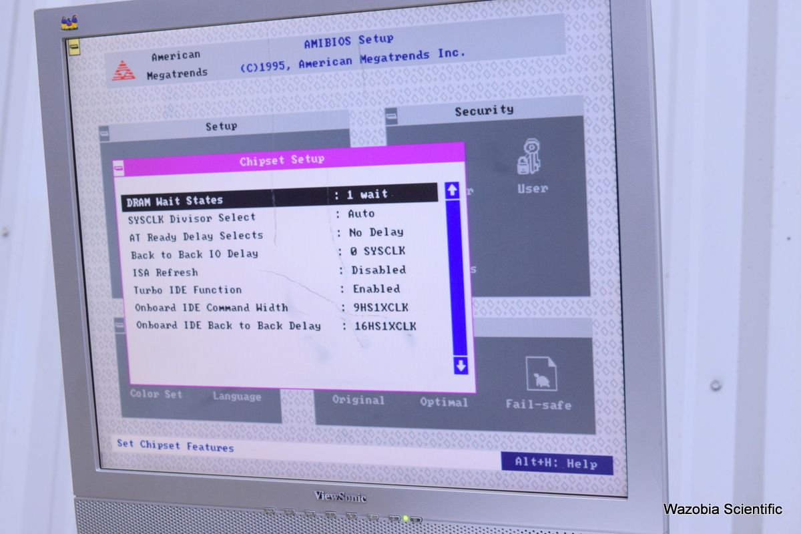The height and width of the screenshot is (534, 801).
Task: Click the scroll up arrow in Chipset Setup
Action: click(x=453, y=191)
